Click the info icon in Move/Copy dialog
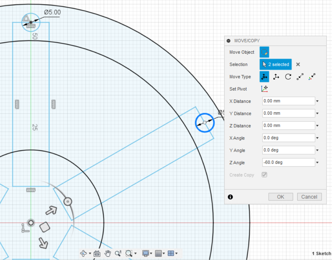Image resolution: width=332 pixels, height=260 pixels. [230, 197]
